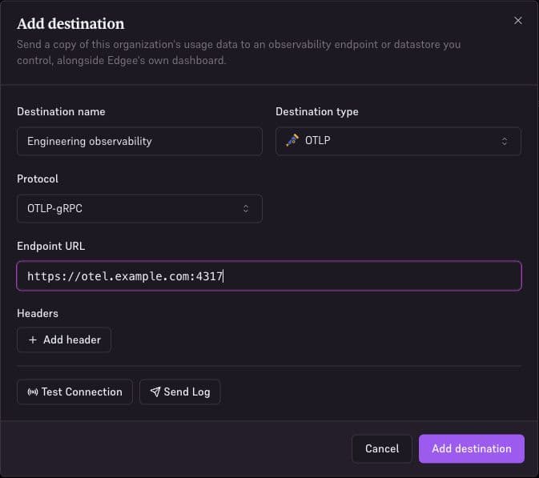Click the Destination type label

[317, 111]
